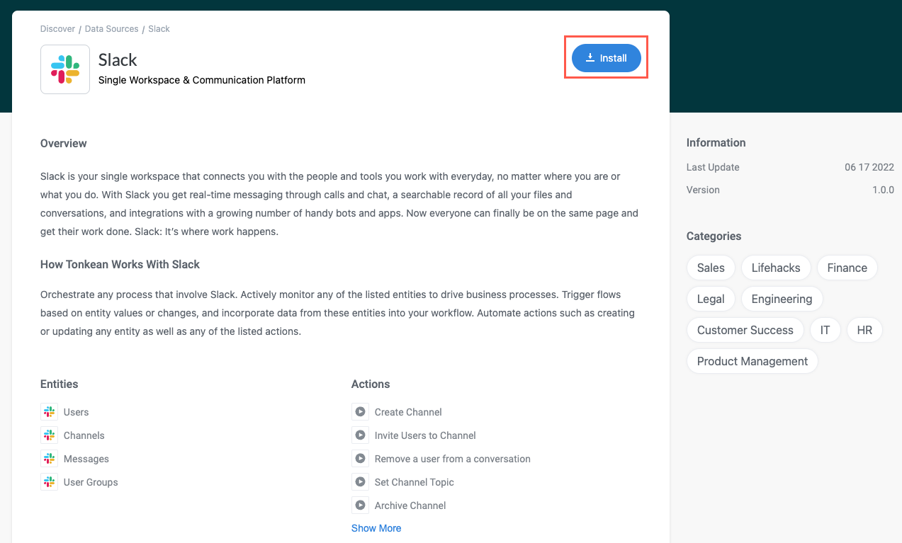The image size is (902, 543).
Task: Go to Discover in the breadcrumb
Action: [57, 29]
